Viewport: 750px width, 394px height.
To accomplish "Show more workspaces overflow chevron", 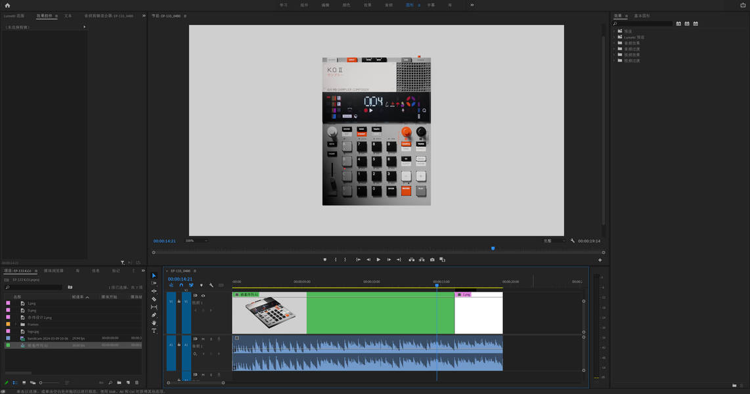I will tap(472, 5).
